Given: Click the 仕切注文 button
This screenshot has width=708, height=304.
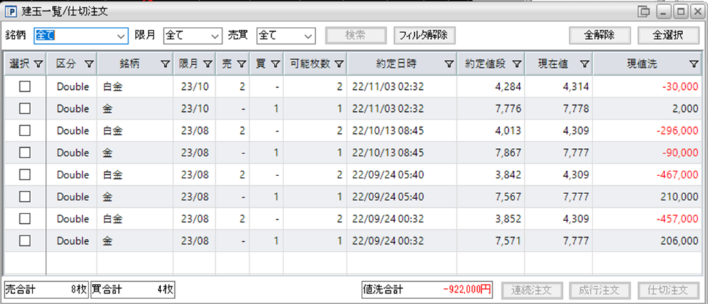Looking at the screenshot, I should tap(669, 290).
